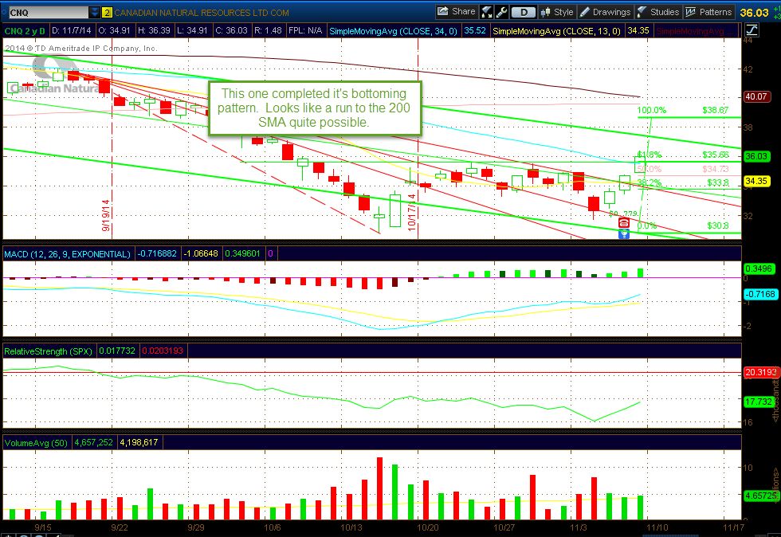Toggle the log scale curve icon
This screenshot has height=537, width=781.
click(x=752, y=30)
